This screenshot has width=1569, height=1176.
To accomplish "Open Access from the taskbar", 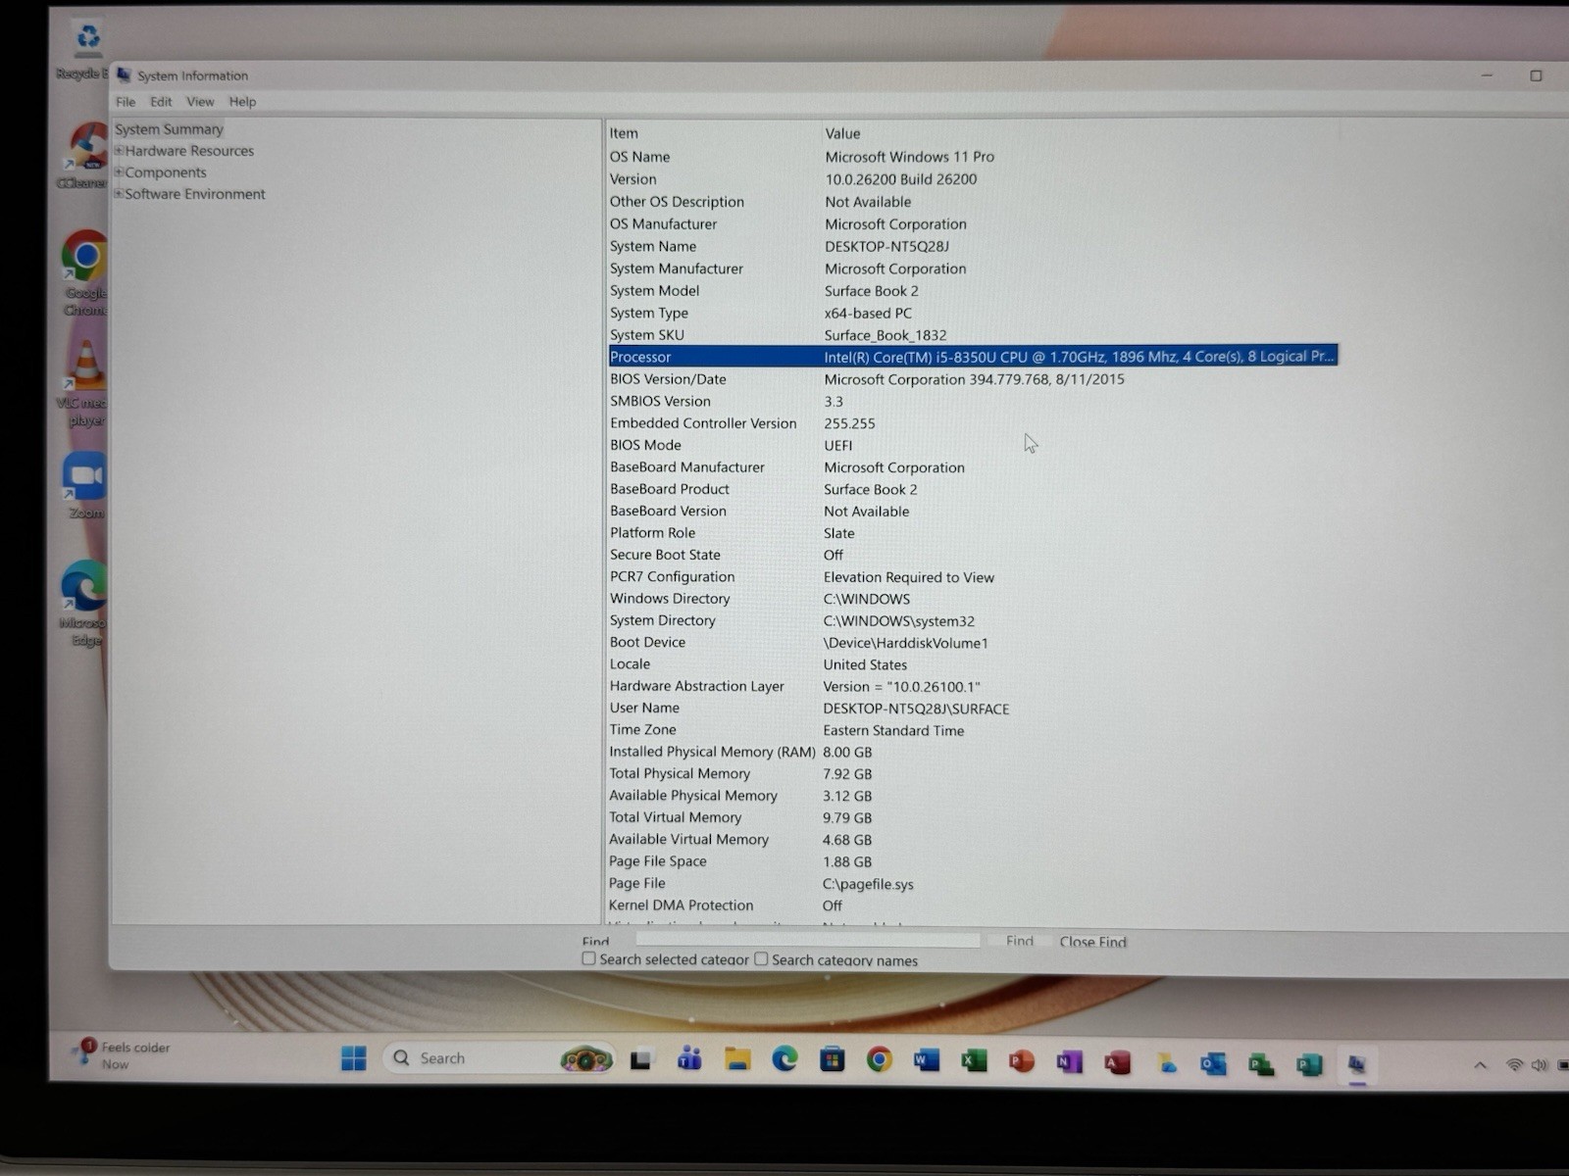I will (1117, 1062).
